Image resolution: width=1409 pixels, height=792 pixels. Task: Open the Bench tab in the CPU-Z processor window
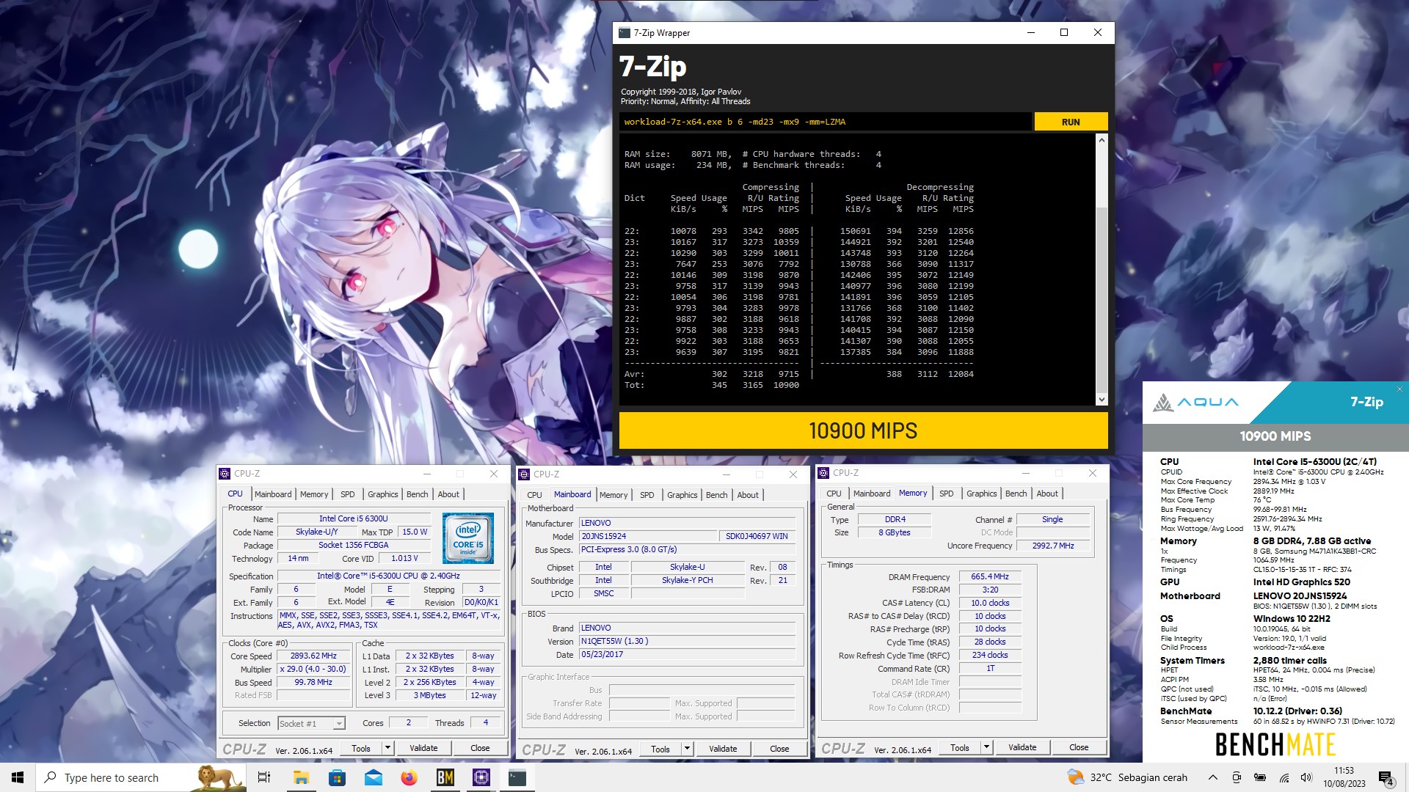(417, 494)
